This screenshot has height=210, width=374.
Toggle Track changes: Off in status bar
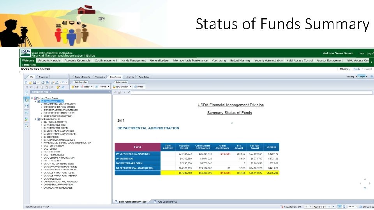[x=291, y=206]
